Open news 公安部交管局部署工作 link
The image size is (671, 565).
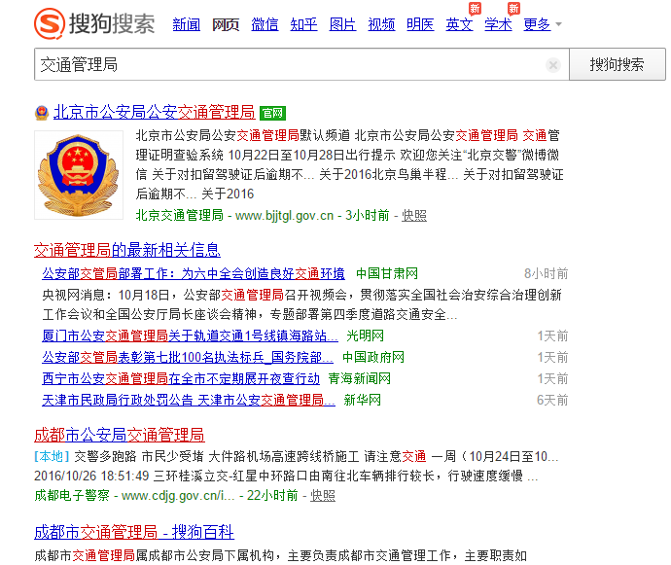point(194,273)
